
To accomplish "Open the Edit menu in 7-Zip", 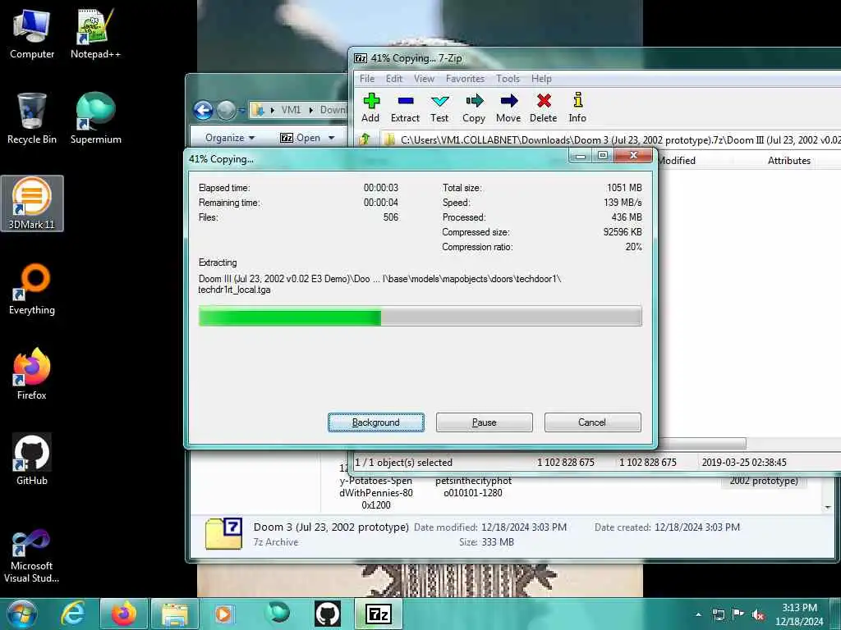I will coord(394,79).
